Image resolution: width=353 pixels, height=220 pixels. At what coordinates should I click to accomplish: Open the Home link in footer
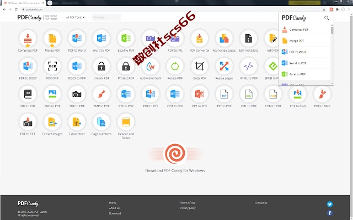tap(113, 203)
